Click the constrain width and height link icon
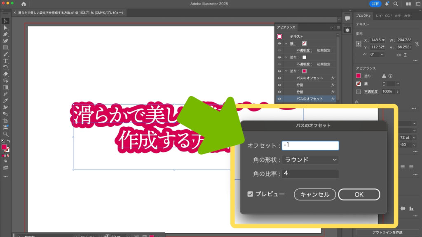Image resolution: width=422 pixels, height=237 pixels. tap(417, 43)
